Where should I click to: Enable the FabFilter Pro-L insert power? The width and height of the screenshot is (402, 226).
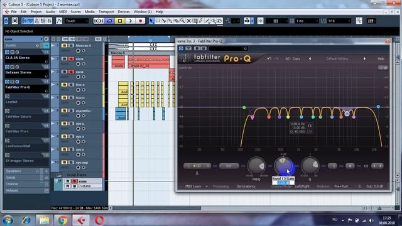tap(7, 126)
